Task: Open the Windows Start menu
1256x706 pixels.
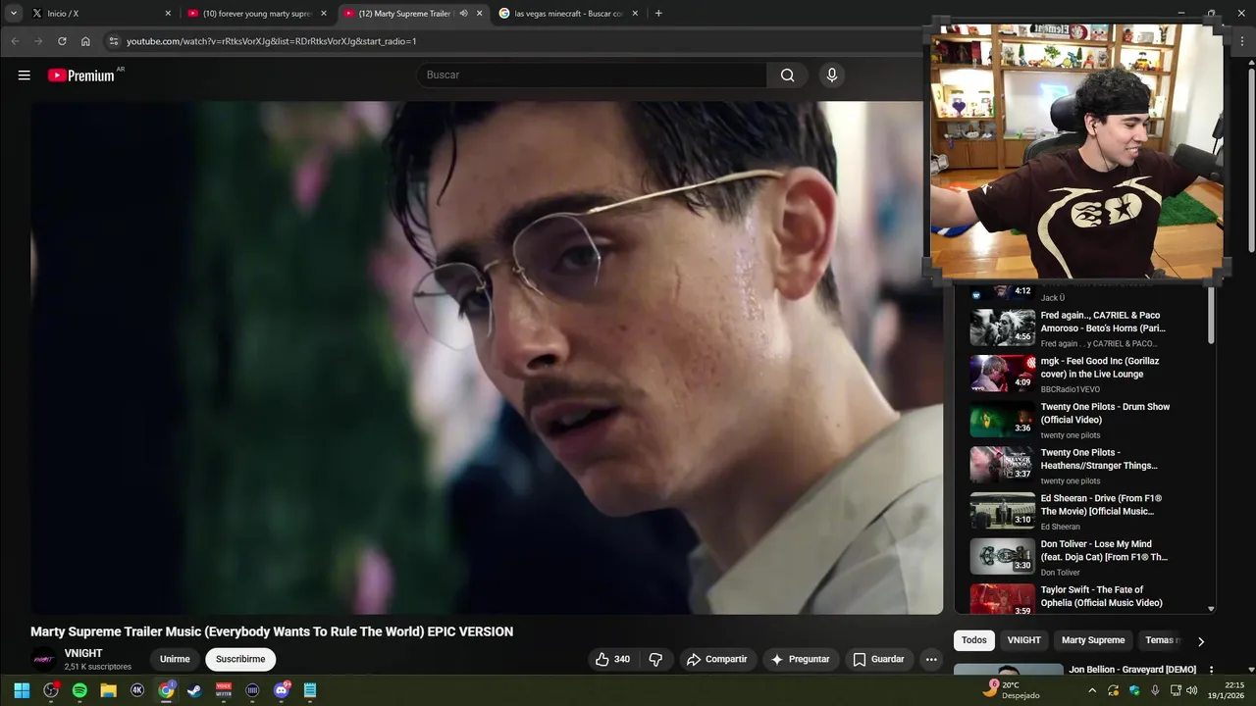Action: [x=22, y=690]
